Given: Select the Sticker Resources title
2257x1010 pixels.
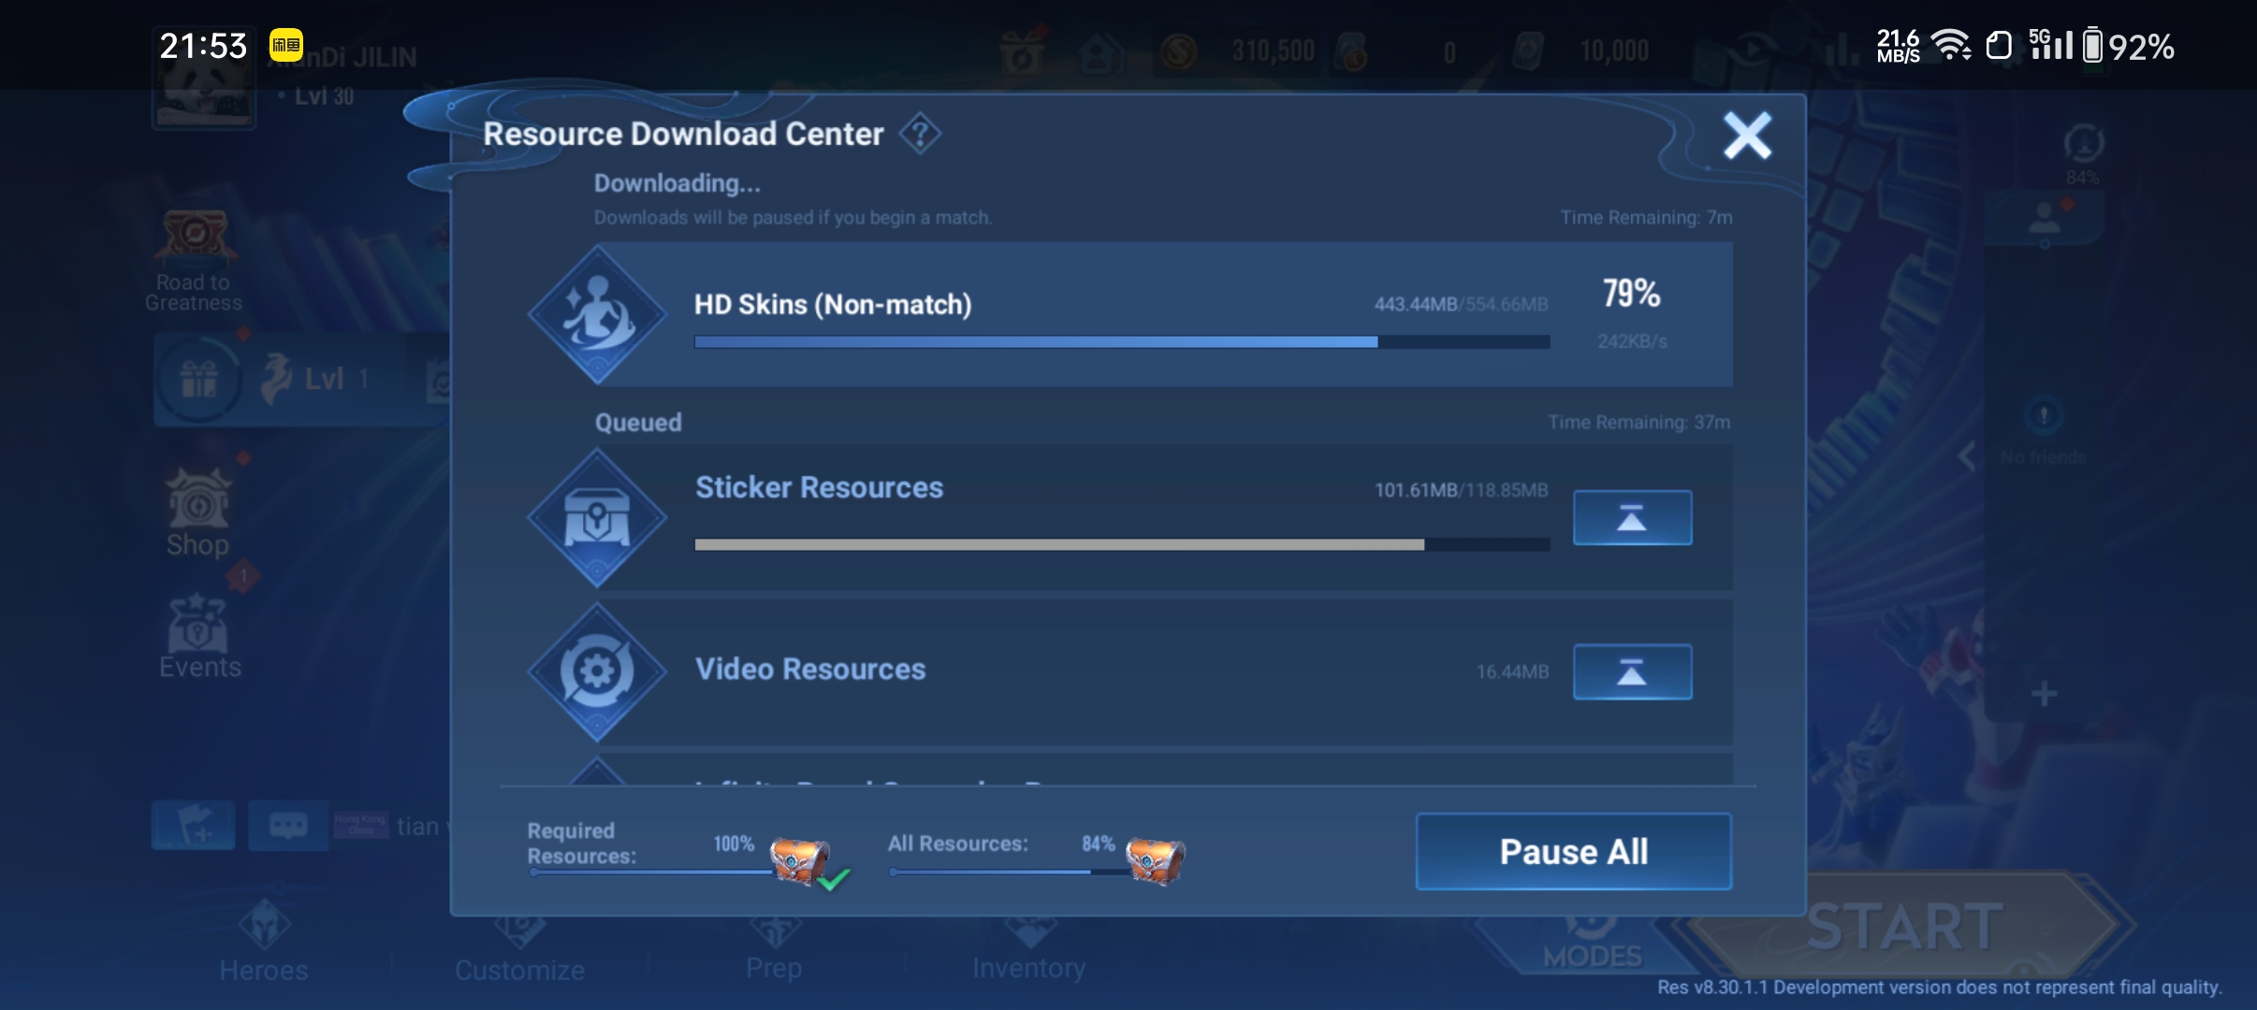Looking at the screenshot, I should coord(819,487).
